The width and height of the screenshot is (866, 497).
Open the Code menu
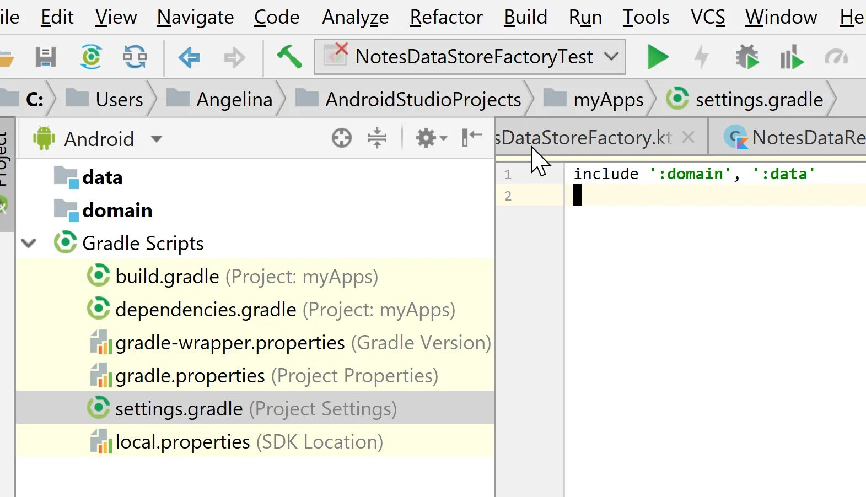[277, 17]
